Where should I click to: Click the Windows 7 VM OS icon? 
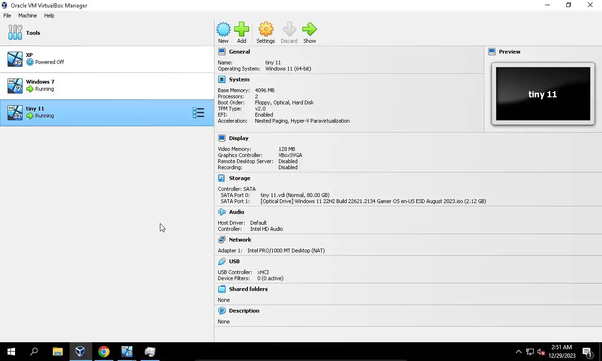tap(15, 86)
